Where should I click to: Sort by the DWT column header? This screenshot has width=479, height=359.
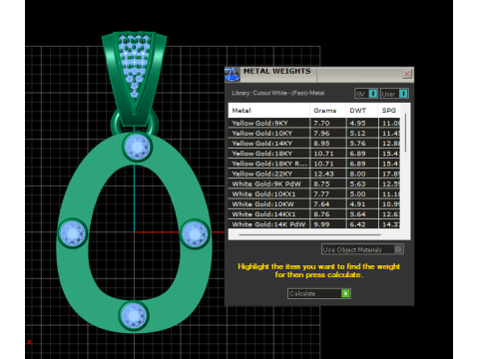click(x=361, y=111)
